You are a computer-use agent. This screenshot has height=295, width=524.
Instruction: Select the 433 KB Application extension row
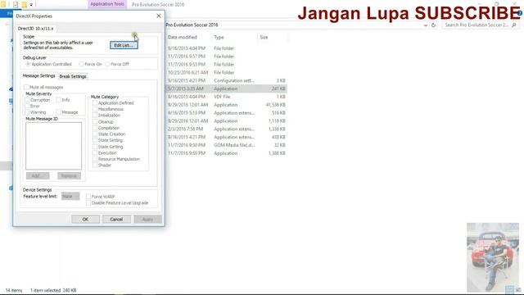(226, 137)
